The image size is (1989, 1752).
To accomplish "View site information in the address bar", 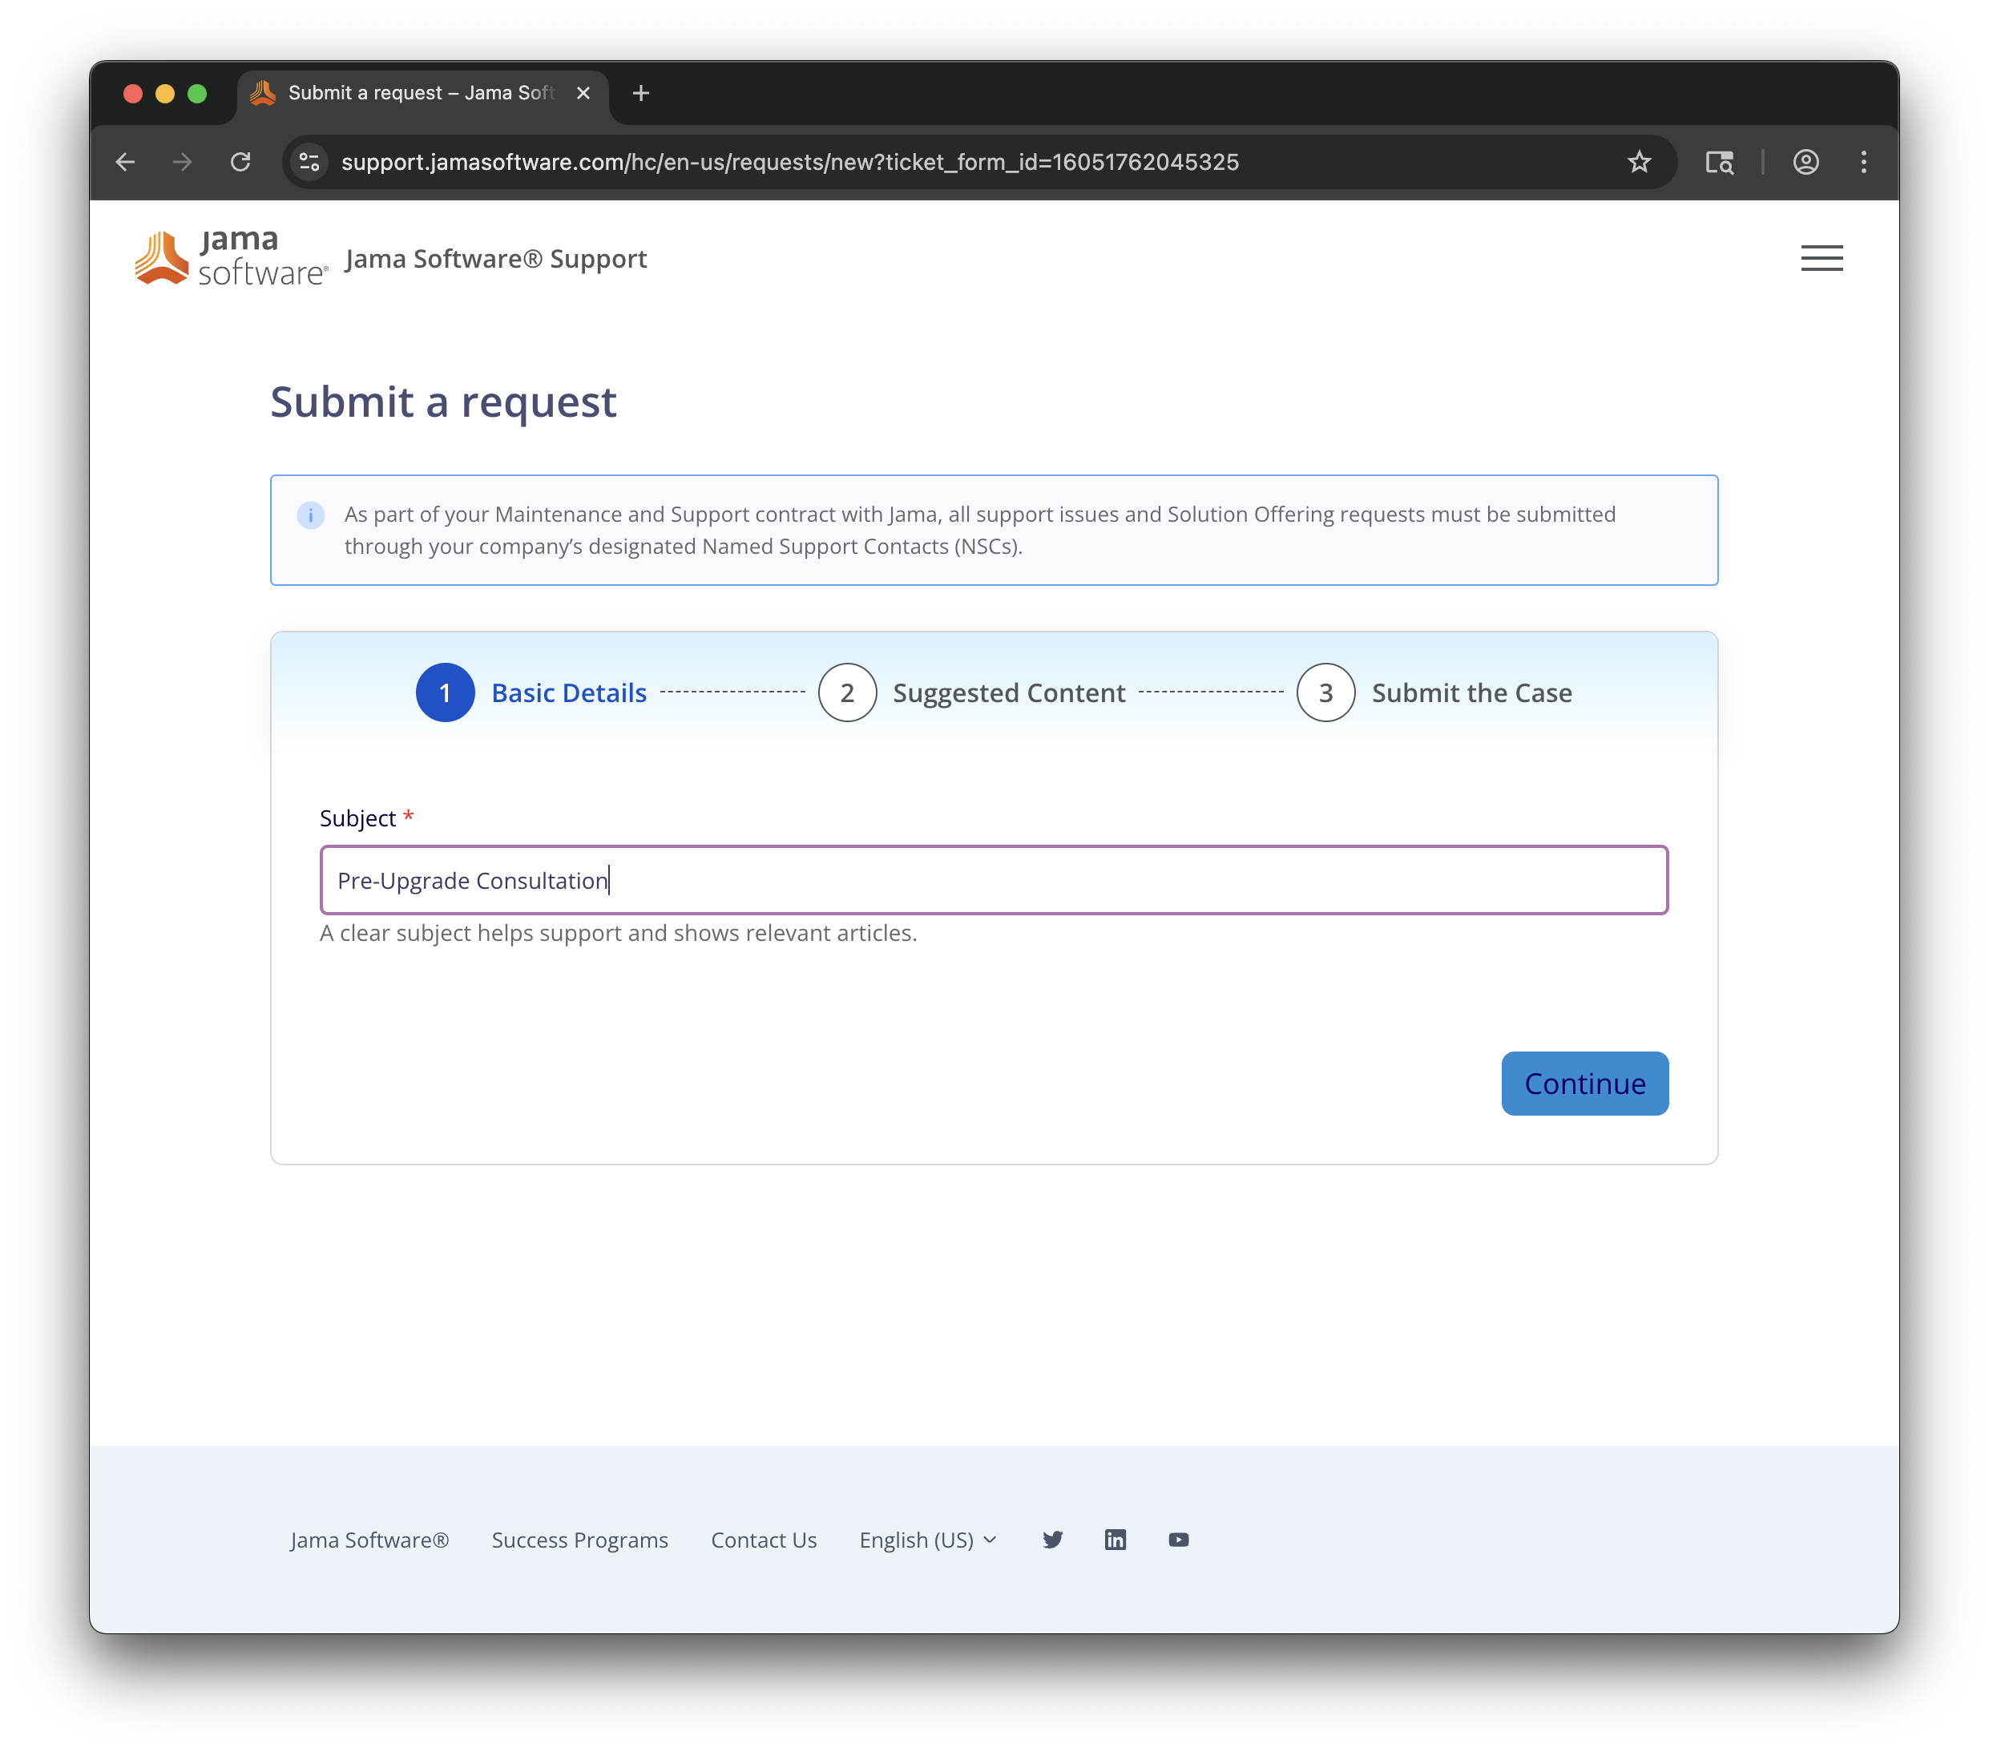I will 309,162.
